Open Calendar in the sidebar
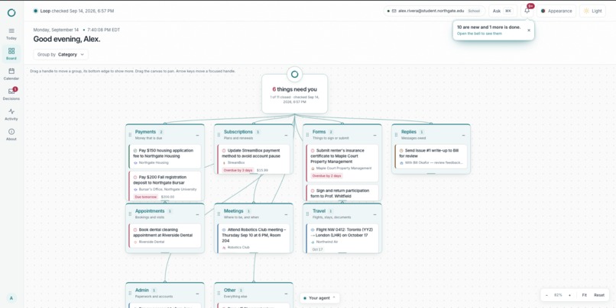Image resolution: width=616 pixels, height=308 pixels. (11, 74)
